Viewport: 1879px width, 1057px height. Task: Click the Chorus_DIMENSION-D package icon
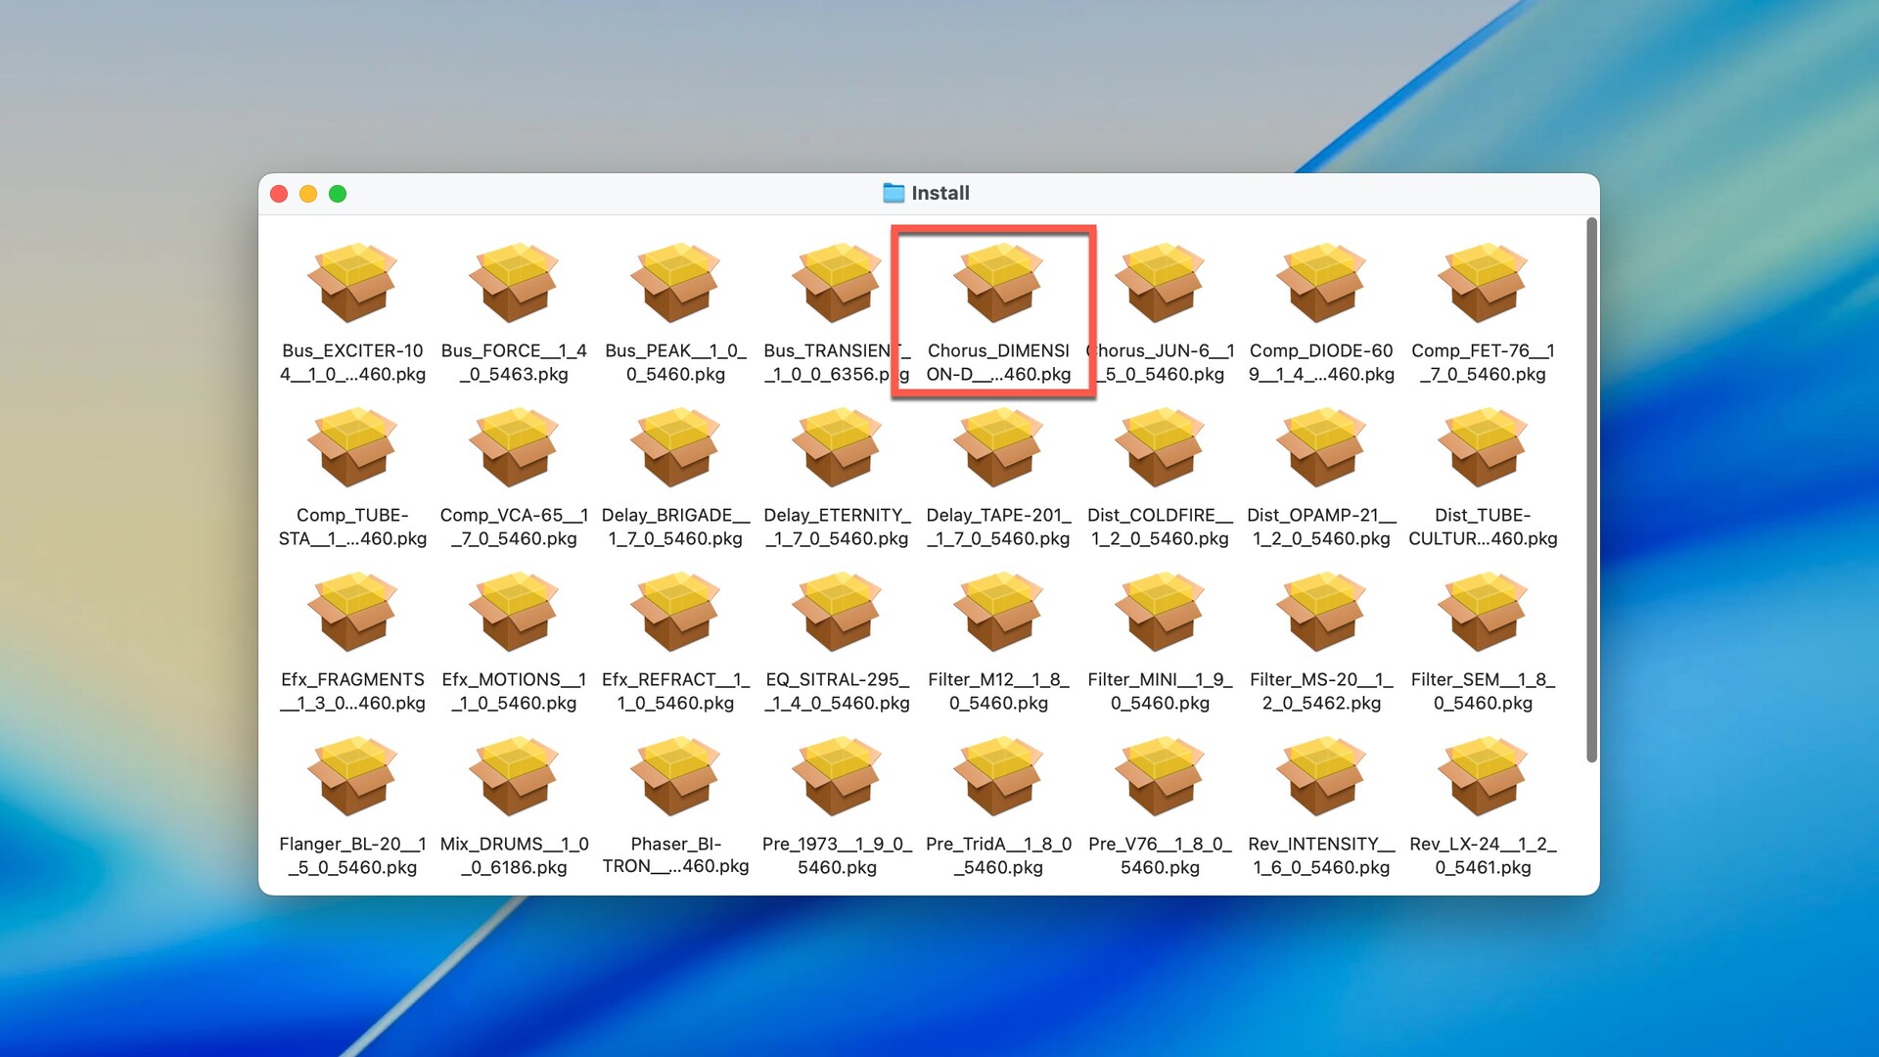(998, 284)
